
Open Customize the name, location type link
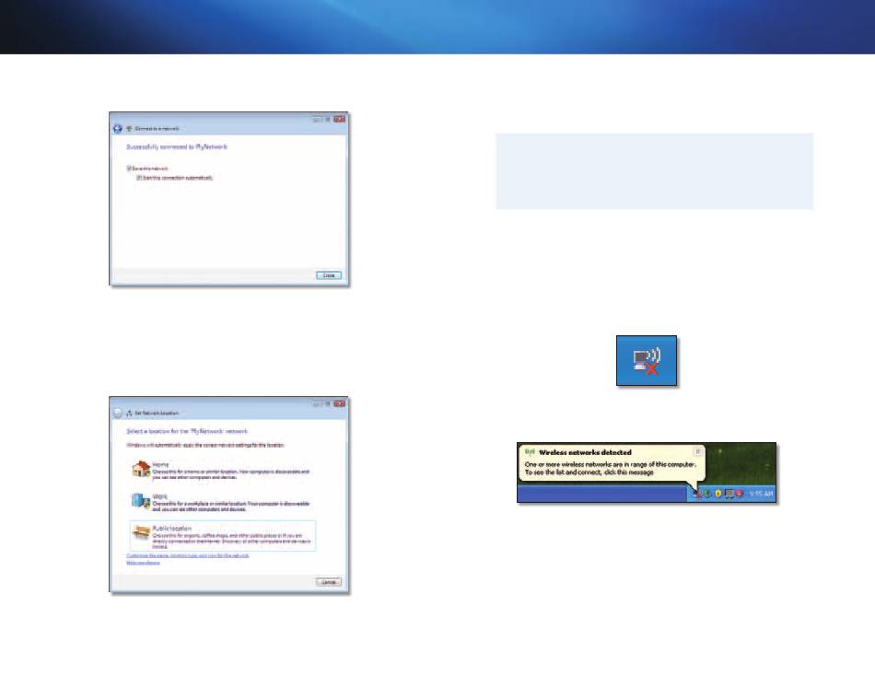click(x=188, y=555)
